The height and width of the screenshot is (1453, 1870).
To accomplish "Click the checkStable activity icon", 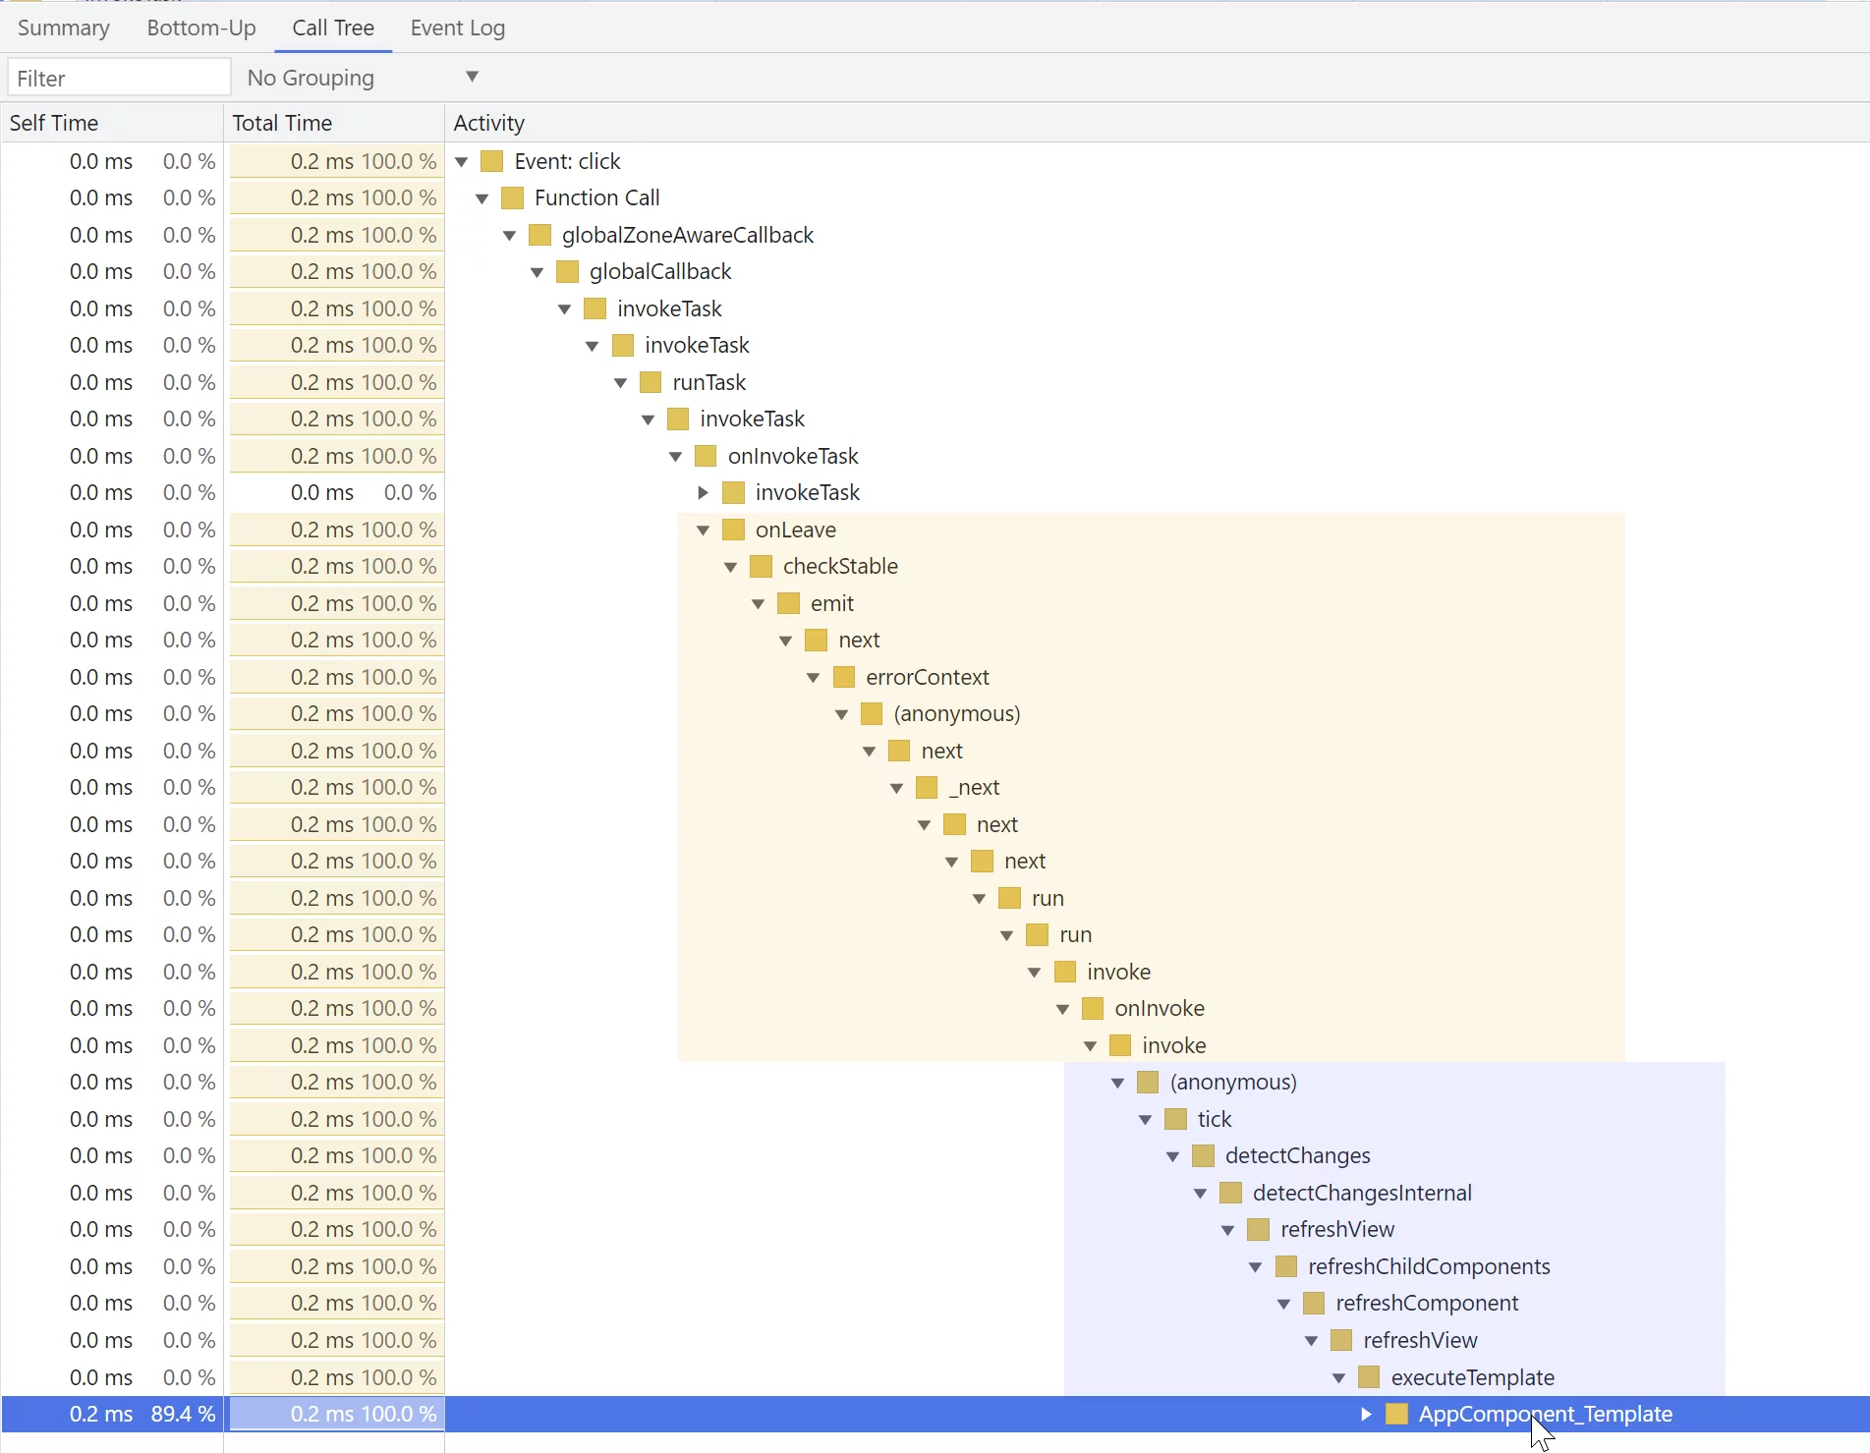I will tap(761, 566).
